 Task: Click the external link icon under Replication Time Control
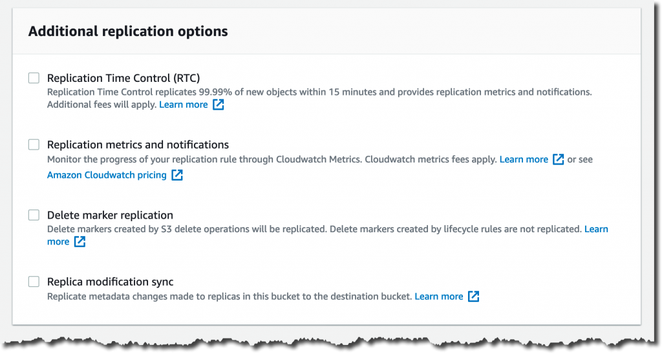[219, 105]
